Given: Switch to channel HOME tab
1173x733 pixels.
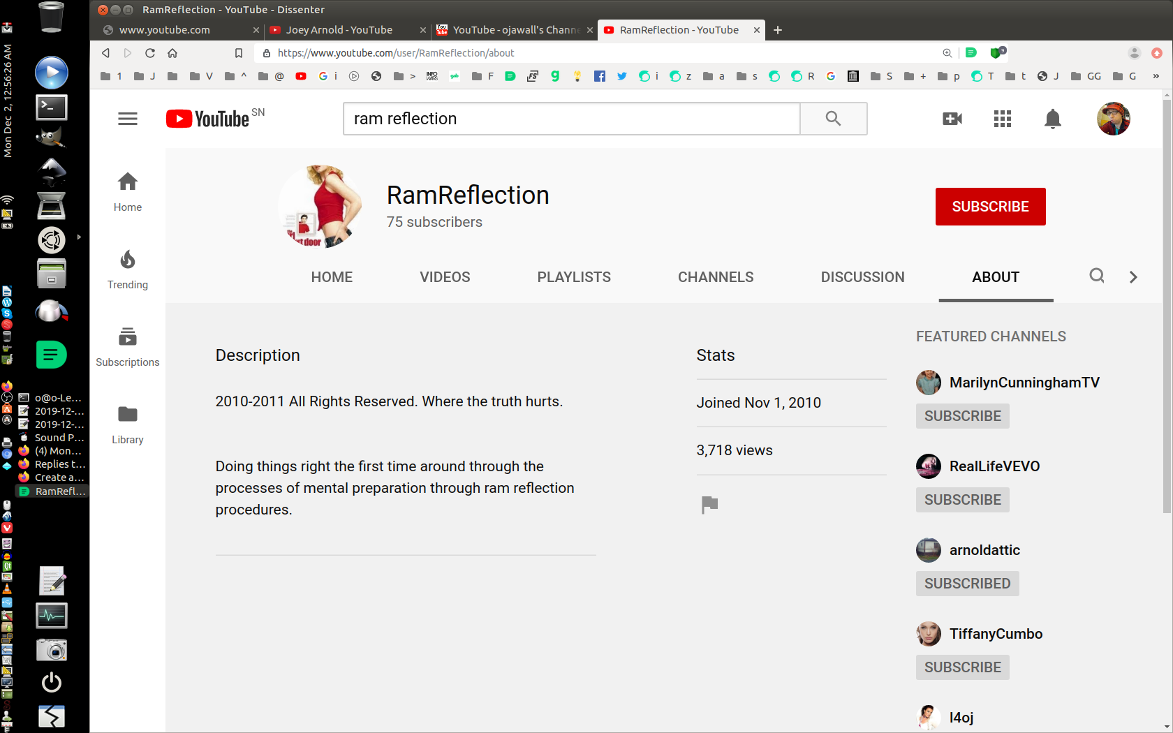Looking at the screenshot, I should click(332, 277).
